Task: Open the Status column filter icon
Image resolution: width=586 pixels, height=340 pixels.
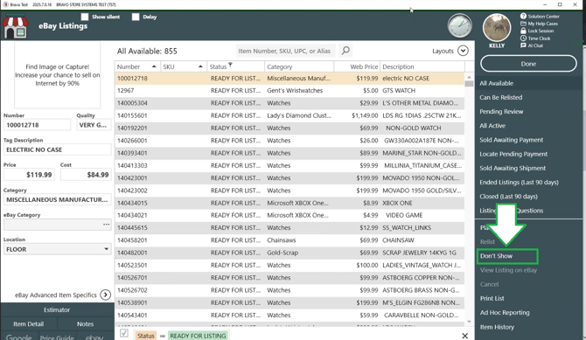Action: pos(231,65)
